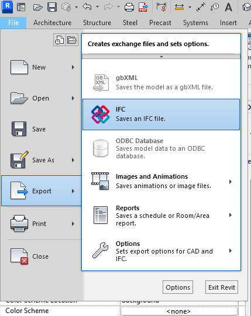251x316 pixels.
Task: Expand Images and Animations submenu arrow
Action: [x=231, y=182]
